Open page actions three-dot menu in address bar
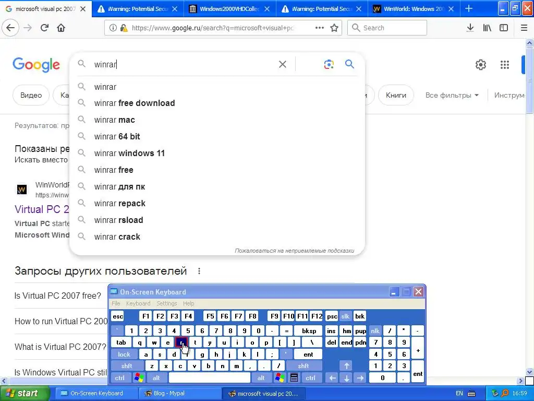Viewport: 534px width, 401px height. (320, 28)
